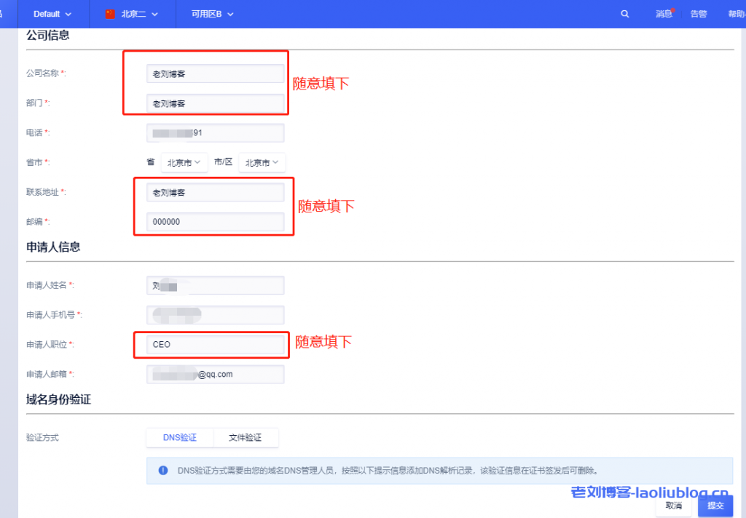Click the 提交 submit button
746x518 pixels.
pos(715,506)
